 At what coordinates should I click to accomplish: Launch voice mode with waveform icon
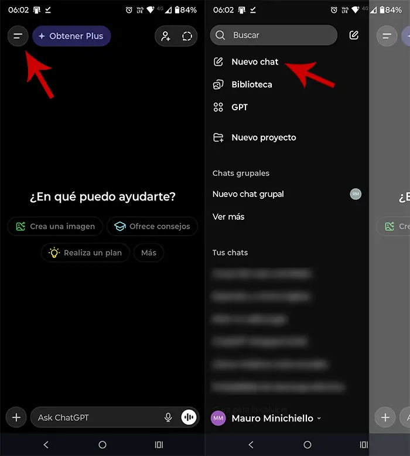click(189, 417)
